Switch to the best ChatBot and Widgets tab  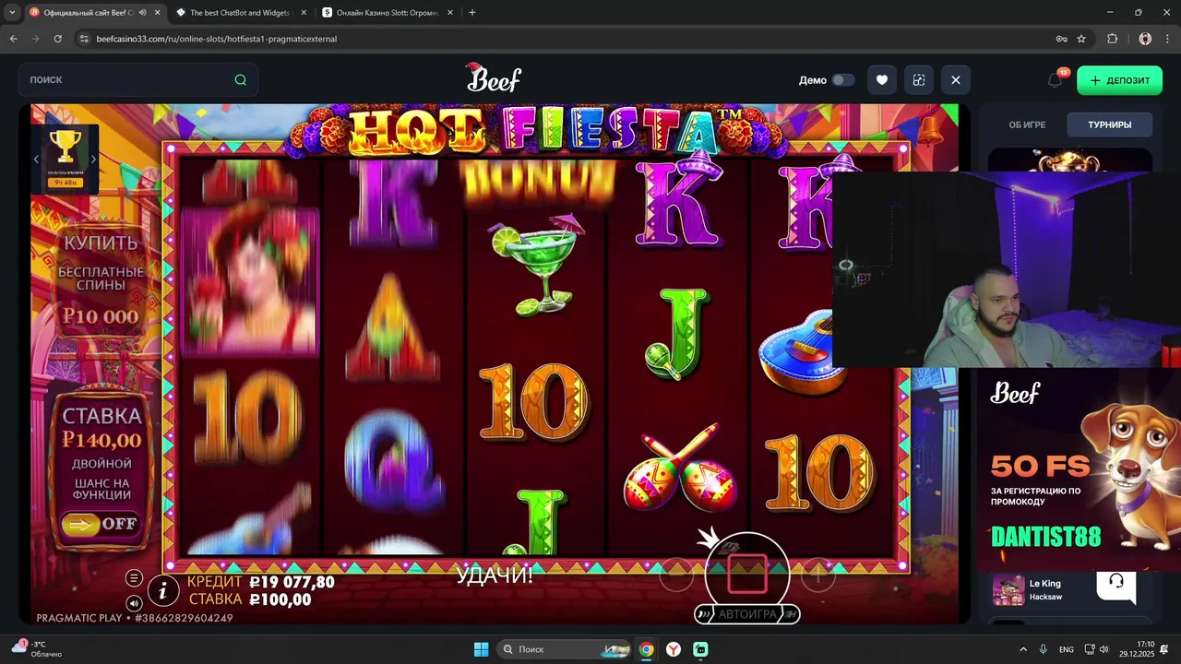[x=240, y=13]
